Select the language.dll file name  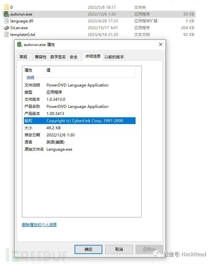click(x=22, y=21)
